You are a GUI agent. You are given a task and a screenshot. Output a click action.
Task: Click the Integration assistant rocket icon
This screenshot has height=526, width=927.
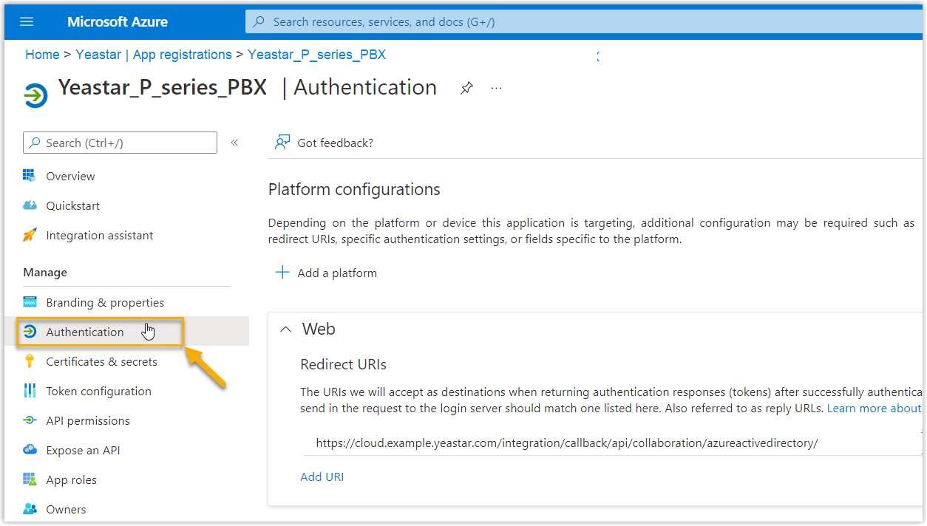[30, 235]
